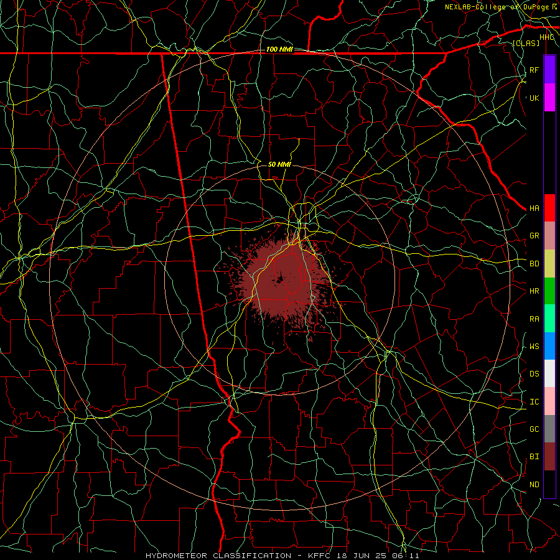The image size is (560, 560).
Task: Click the UK legend label text
Action: (x=534, y=98)
